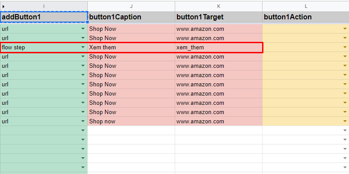Viewport: 349px width, 174px height.
Task: Open the button1Action dropdown in the first data row
Action: 345,29
